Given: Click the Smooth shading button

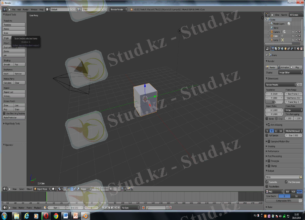Looking at the screenshot, I should tap(8, 65).
